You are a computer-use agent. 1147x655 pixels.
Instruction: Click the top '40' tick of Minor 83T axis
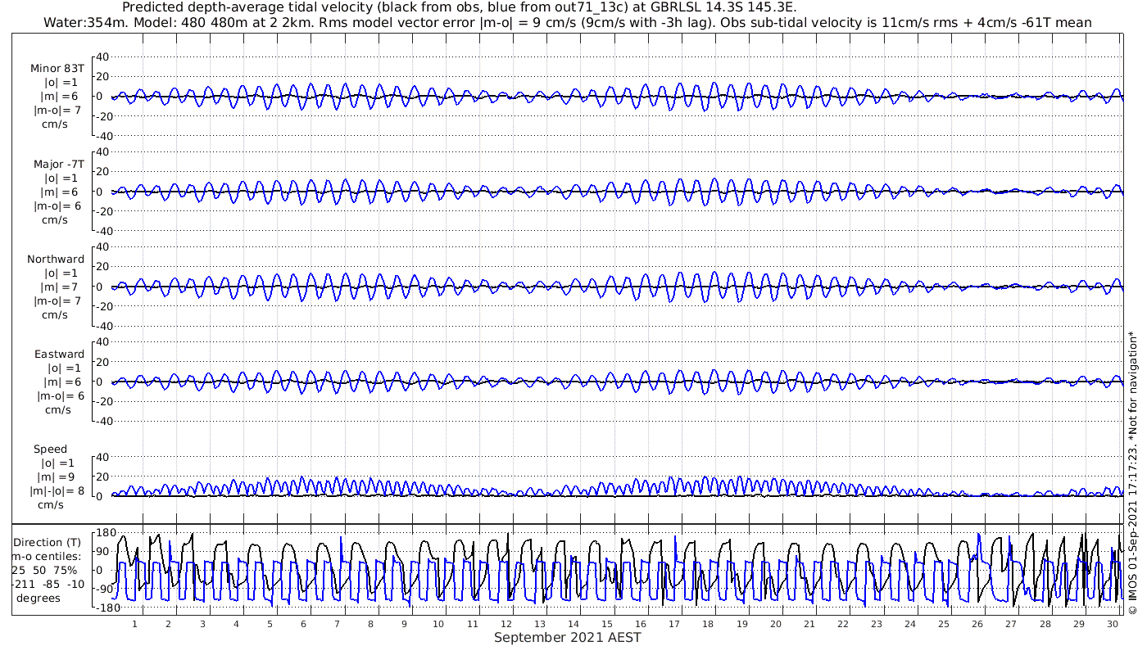pyautogui.click(x=103, y=56)
